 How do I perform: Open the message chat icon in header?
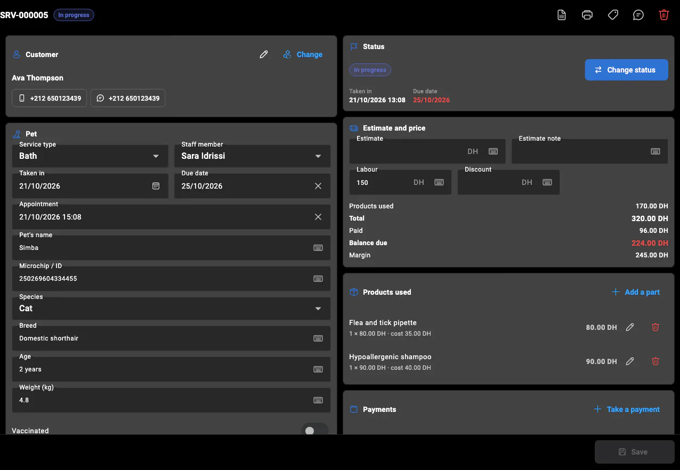click(638, 15)
